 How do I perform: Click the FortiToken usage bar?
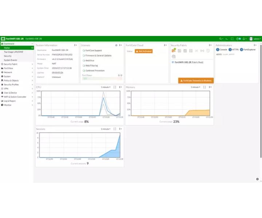tap(102, 78)
